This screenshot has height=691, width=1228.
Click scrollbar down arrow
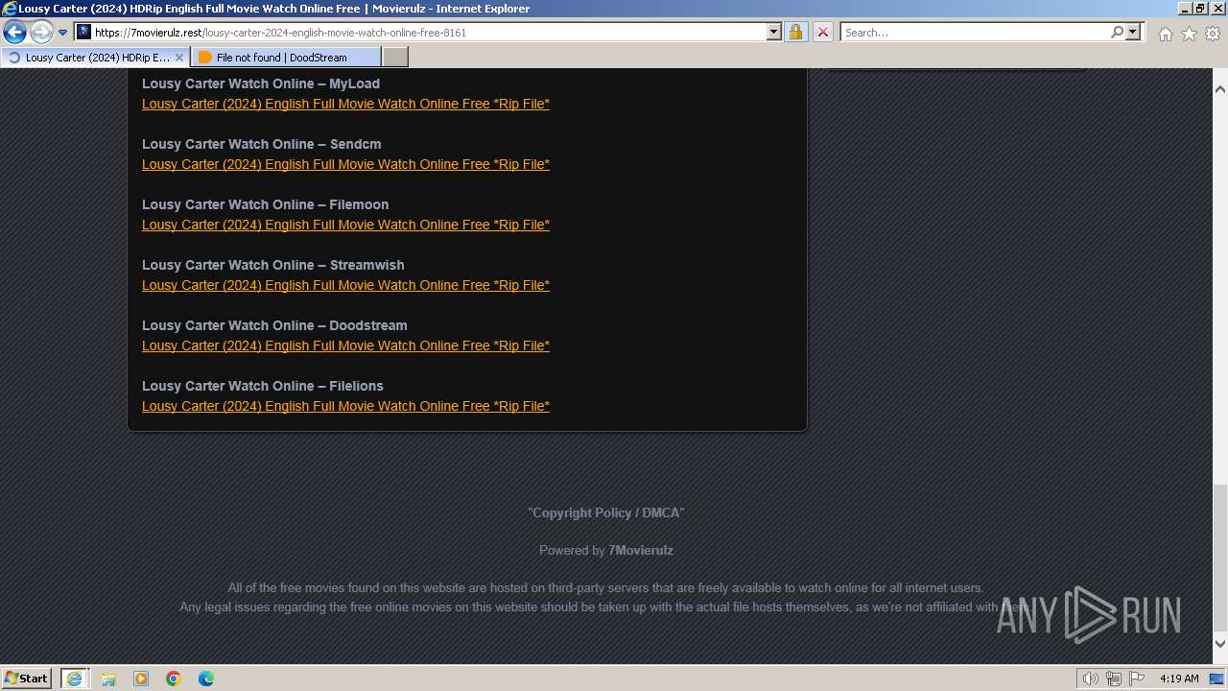[1220, 644]
